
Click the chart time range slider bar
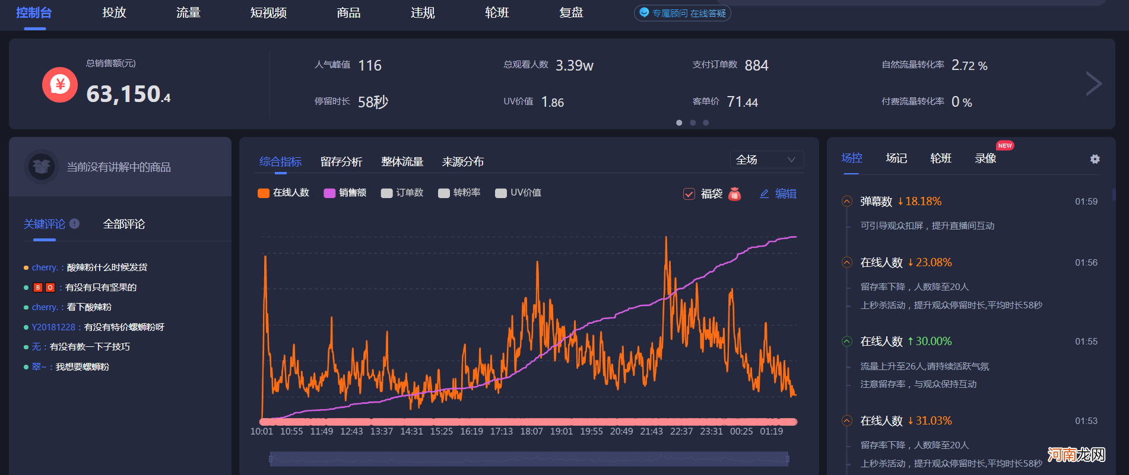click(x=529, y=458)
